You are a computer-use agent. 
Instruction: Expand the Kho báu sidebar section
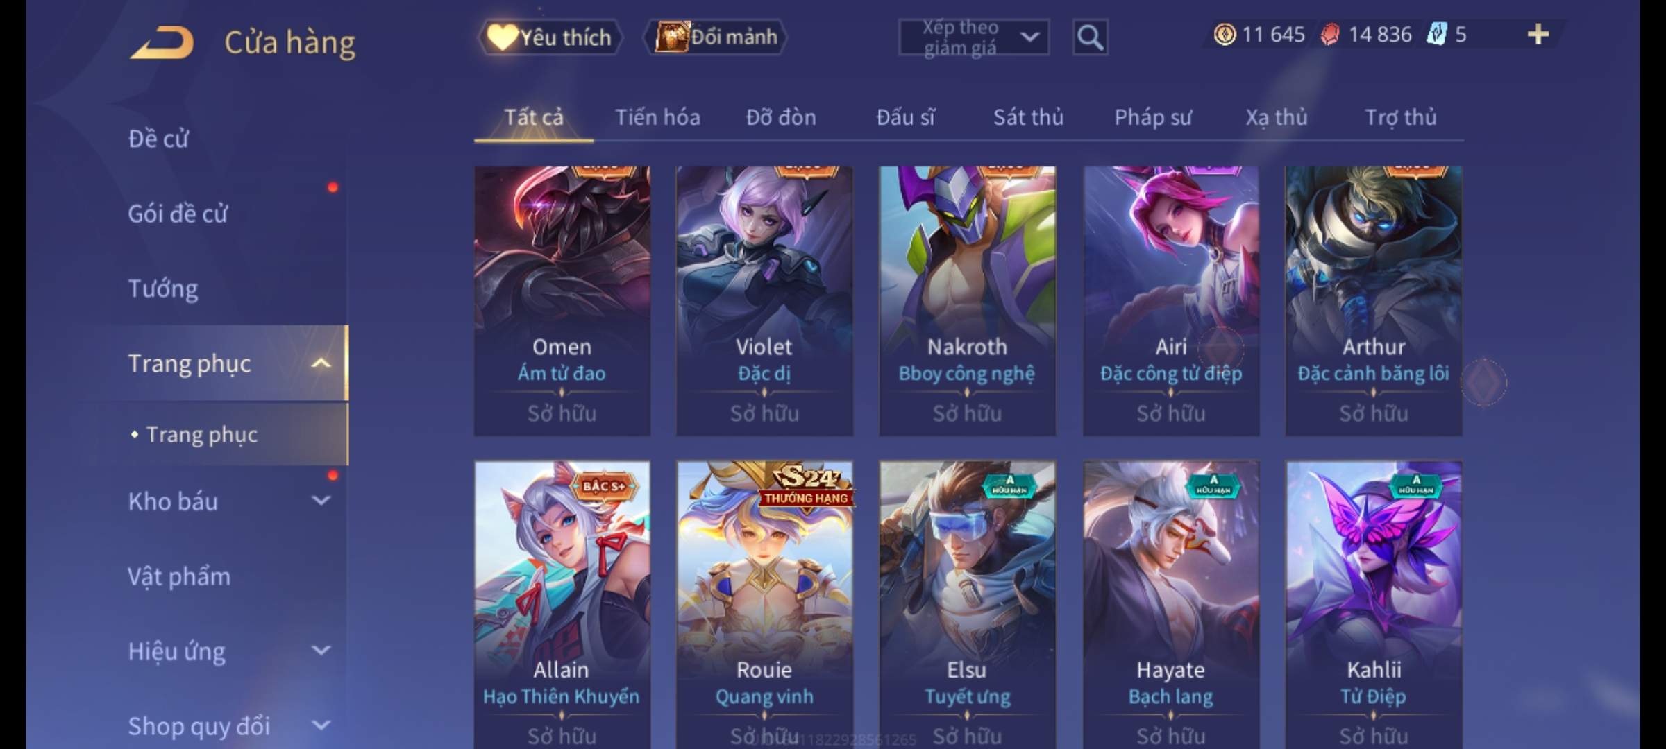321,501
